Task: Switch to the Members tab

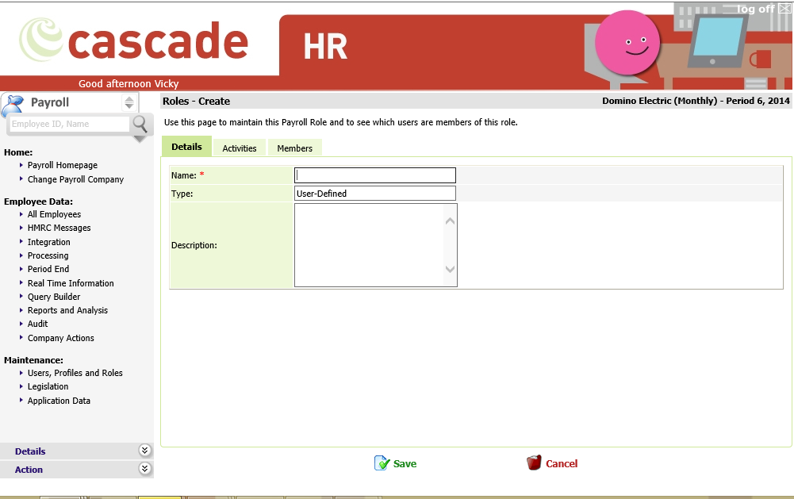Action: 295,148
